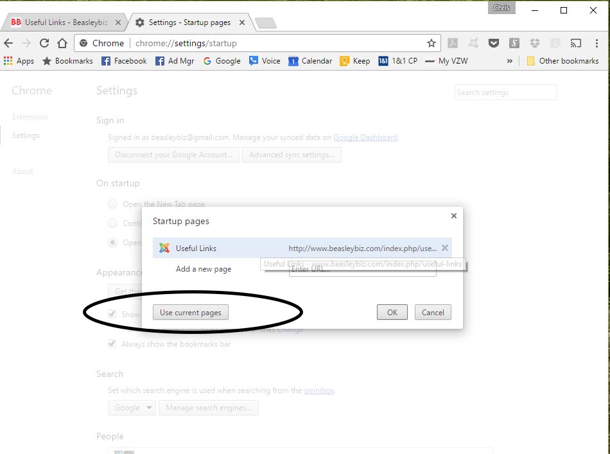Open the Facebook bookmark

coord(123,60)
